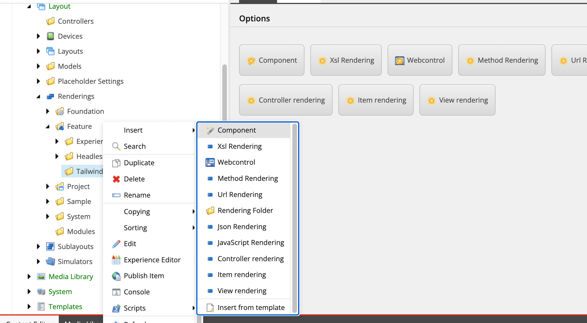
Task: Click the Media Library icon
Action: (41, 276)
